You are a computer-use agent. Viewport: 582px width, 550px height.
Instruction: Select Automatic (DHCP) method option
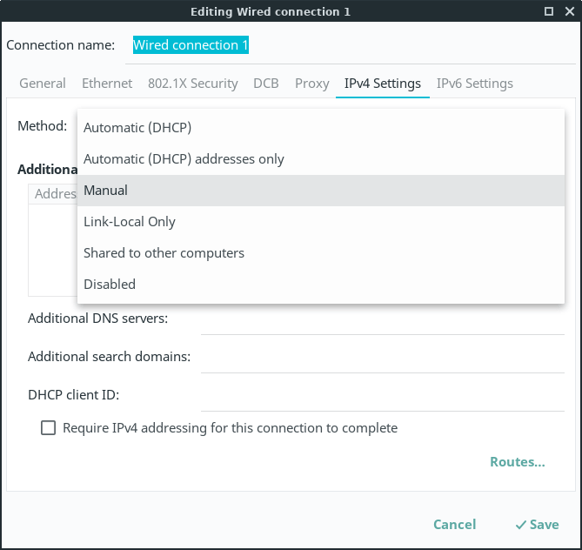(137, 128)
